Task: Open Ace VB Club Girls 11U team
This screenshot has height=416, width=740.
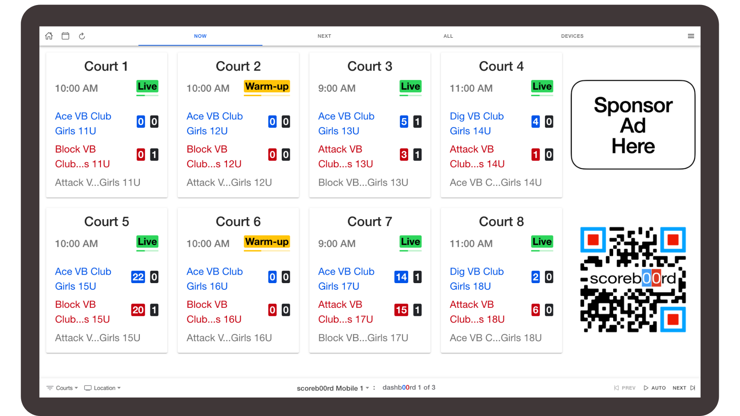Action: coord(83,123)
